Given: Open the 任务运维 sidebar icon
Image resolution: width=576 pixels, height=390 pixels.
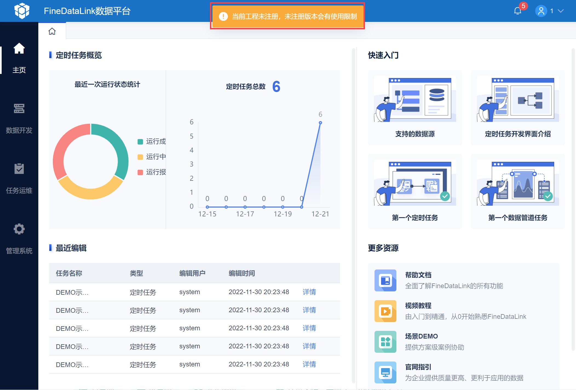Looking at the screenshot, I should click(x=19, y=169).
